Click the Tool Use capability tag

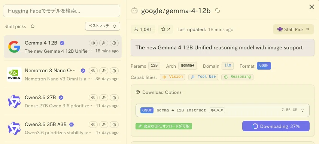(203, 77)
